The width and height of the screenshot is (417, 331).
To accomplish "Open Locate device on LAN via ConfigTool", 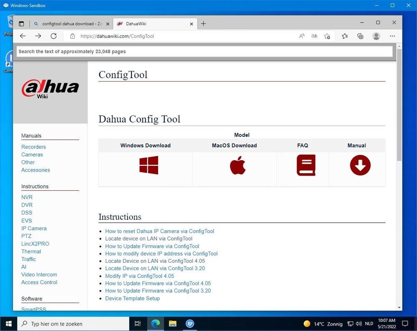I will [x=149, y=239].
